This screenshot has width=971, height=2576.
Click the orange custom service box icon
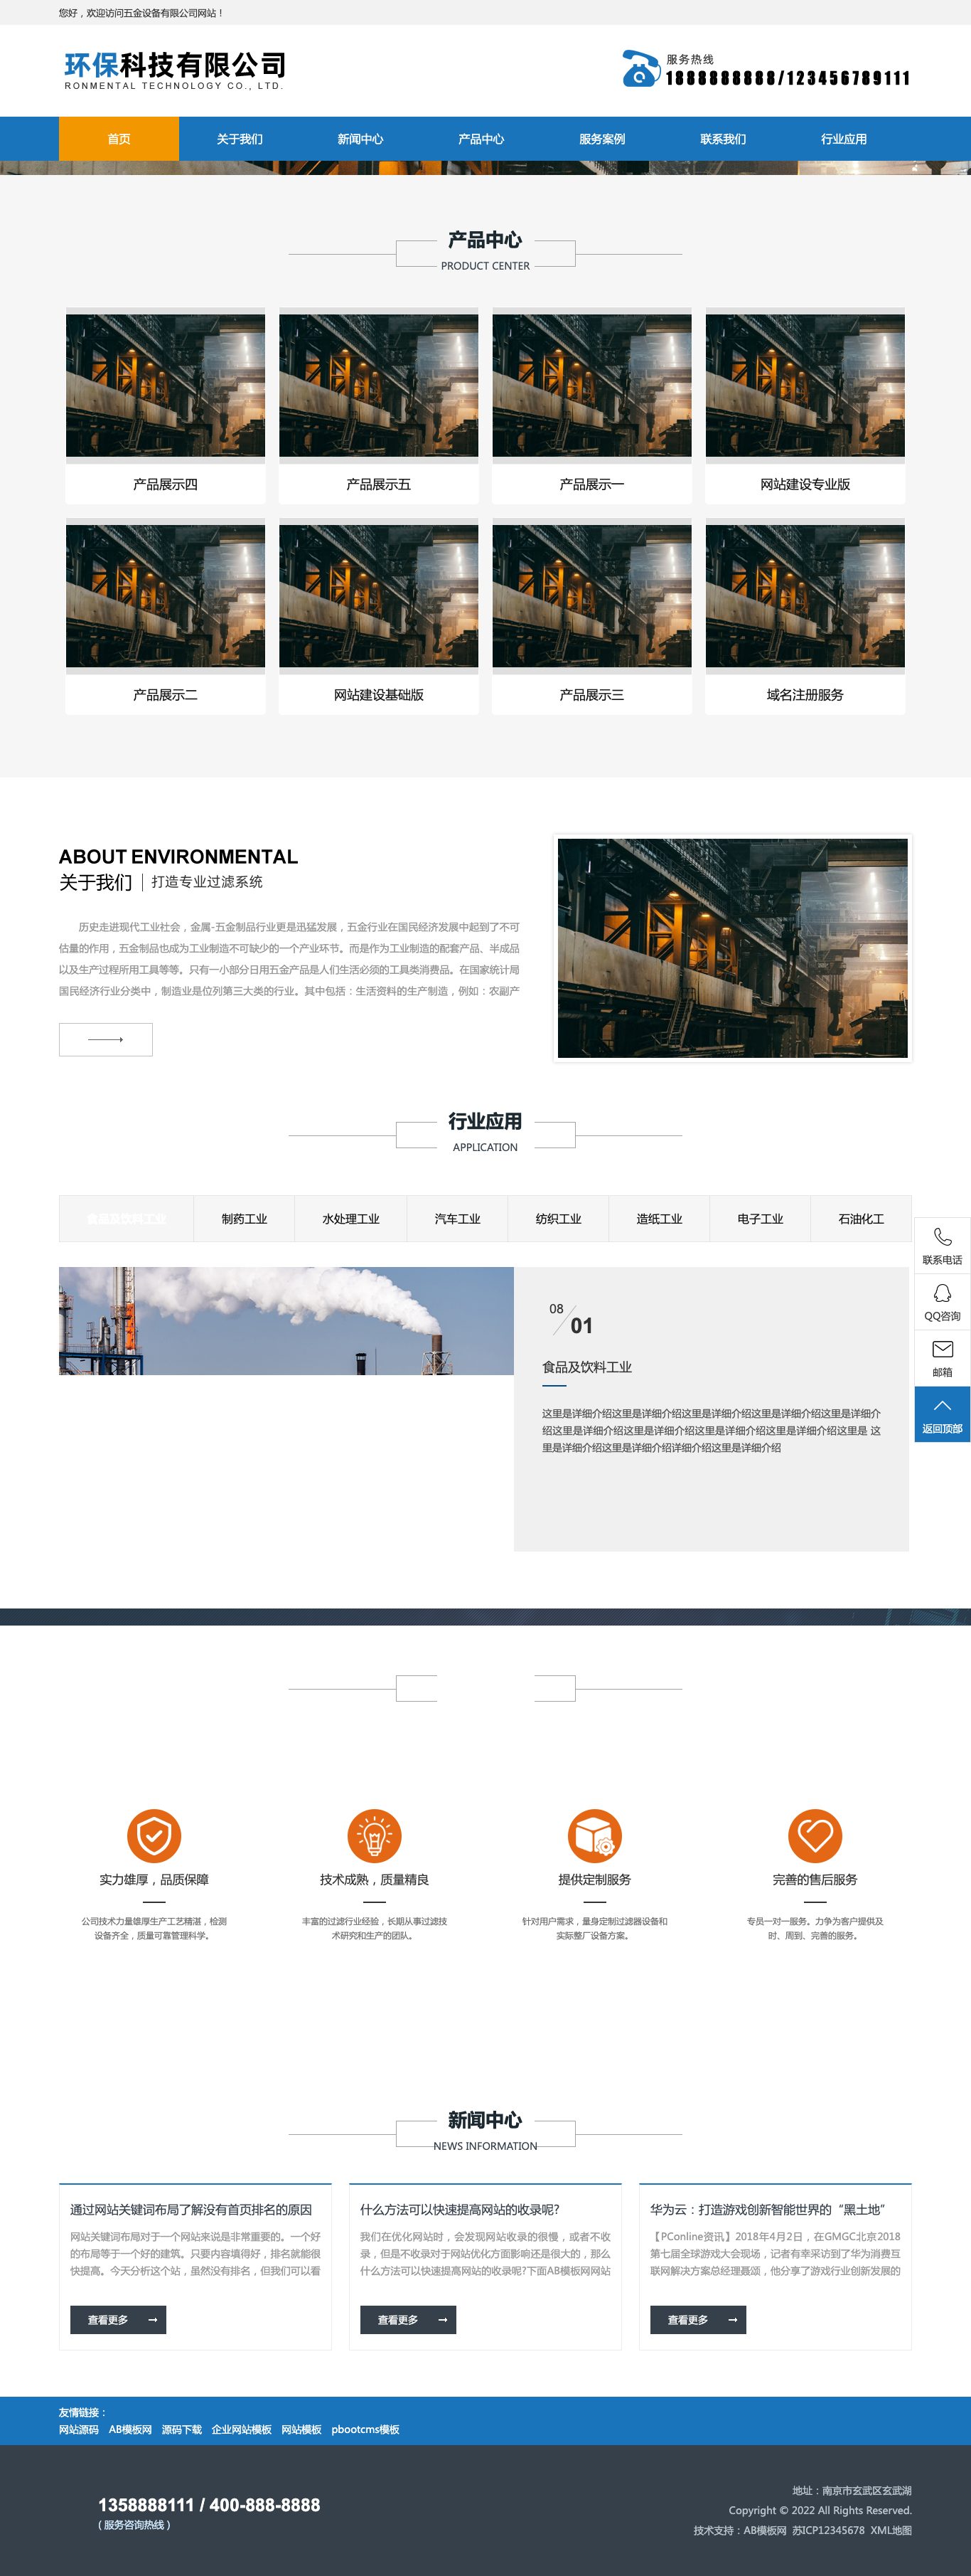click(594, 1836)
